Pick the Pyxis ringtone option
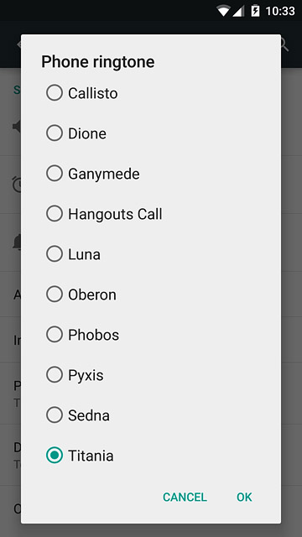Image resolution: width=302 pixels, height=537 pixels. [x=54, y=375]
